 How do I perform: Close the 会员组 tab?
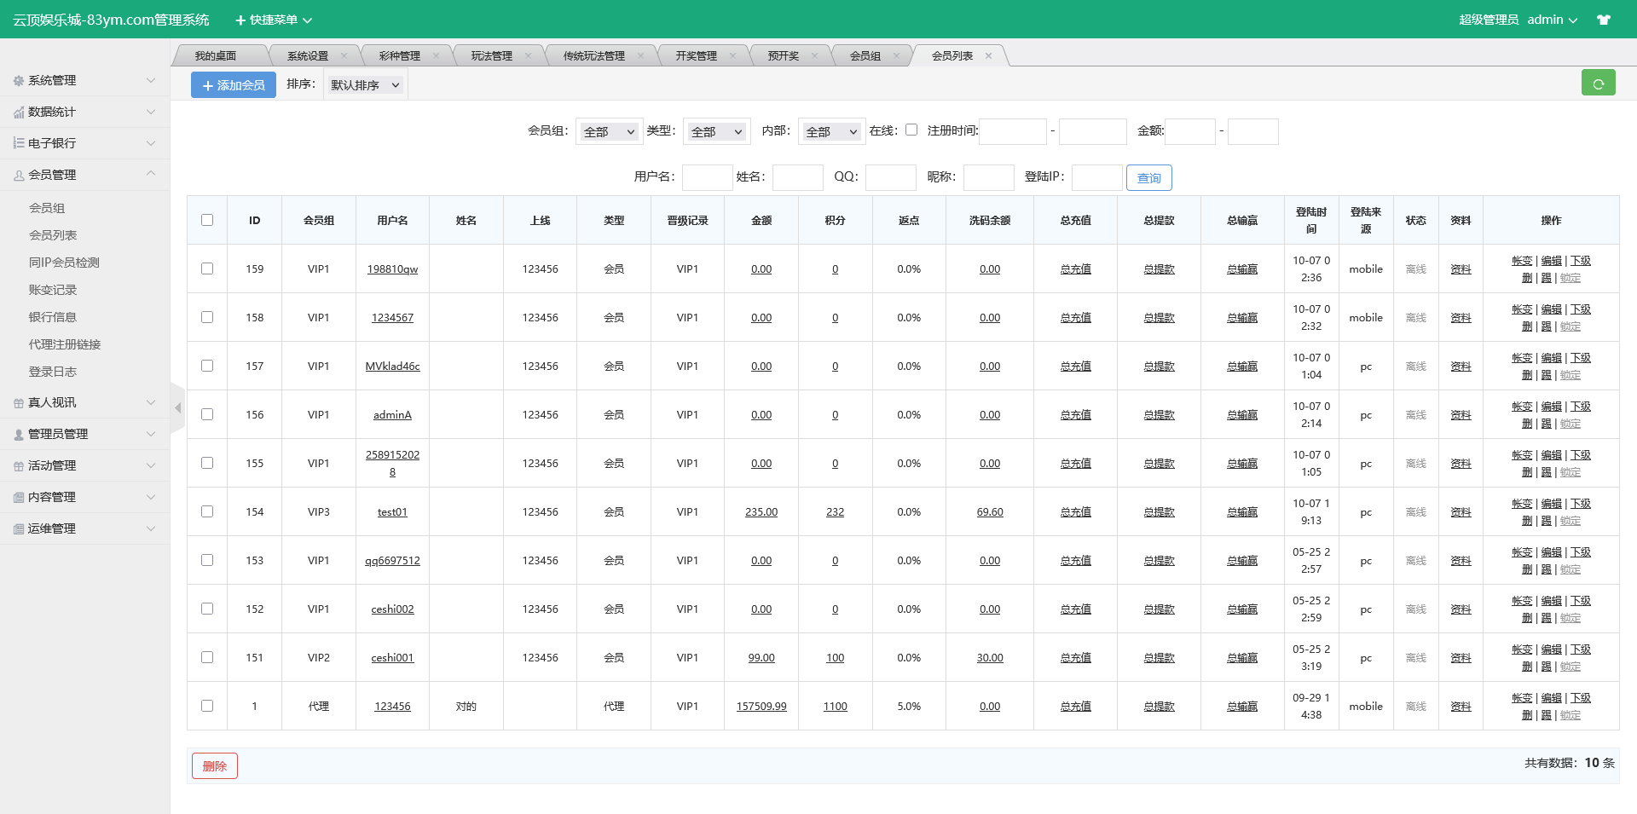(896, 55)
